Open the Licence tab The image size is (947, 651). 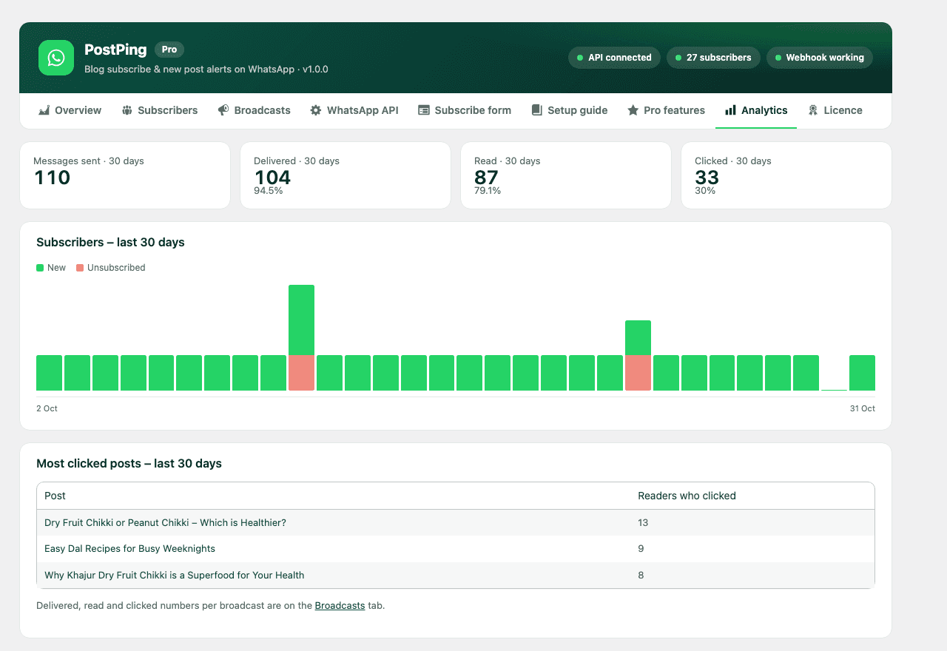point(835,110)
